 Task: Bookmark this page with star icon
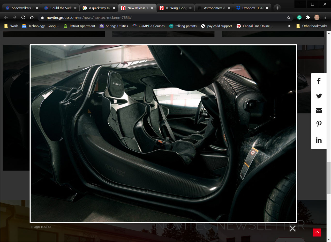point(289,17)
